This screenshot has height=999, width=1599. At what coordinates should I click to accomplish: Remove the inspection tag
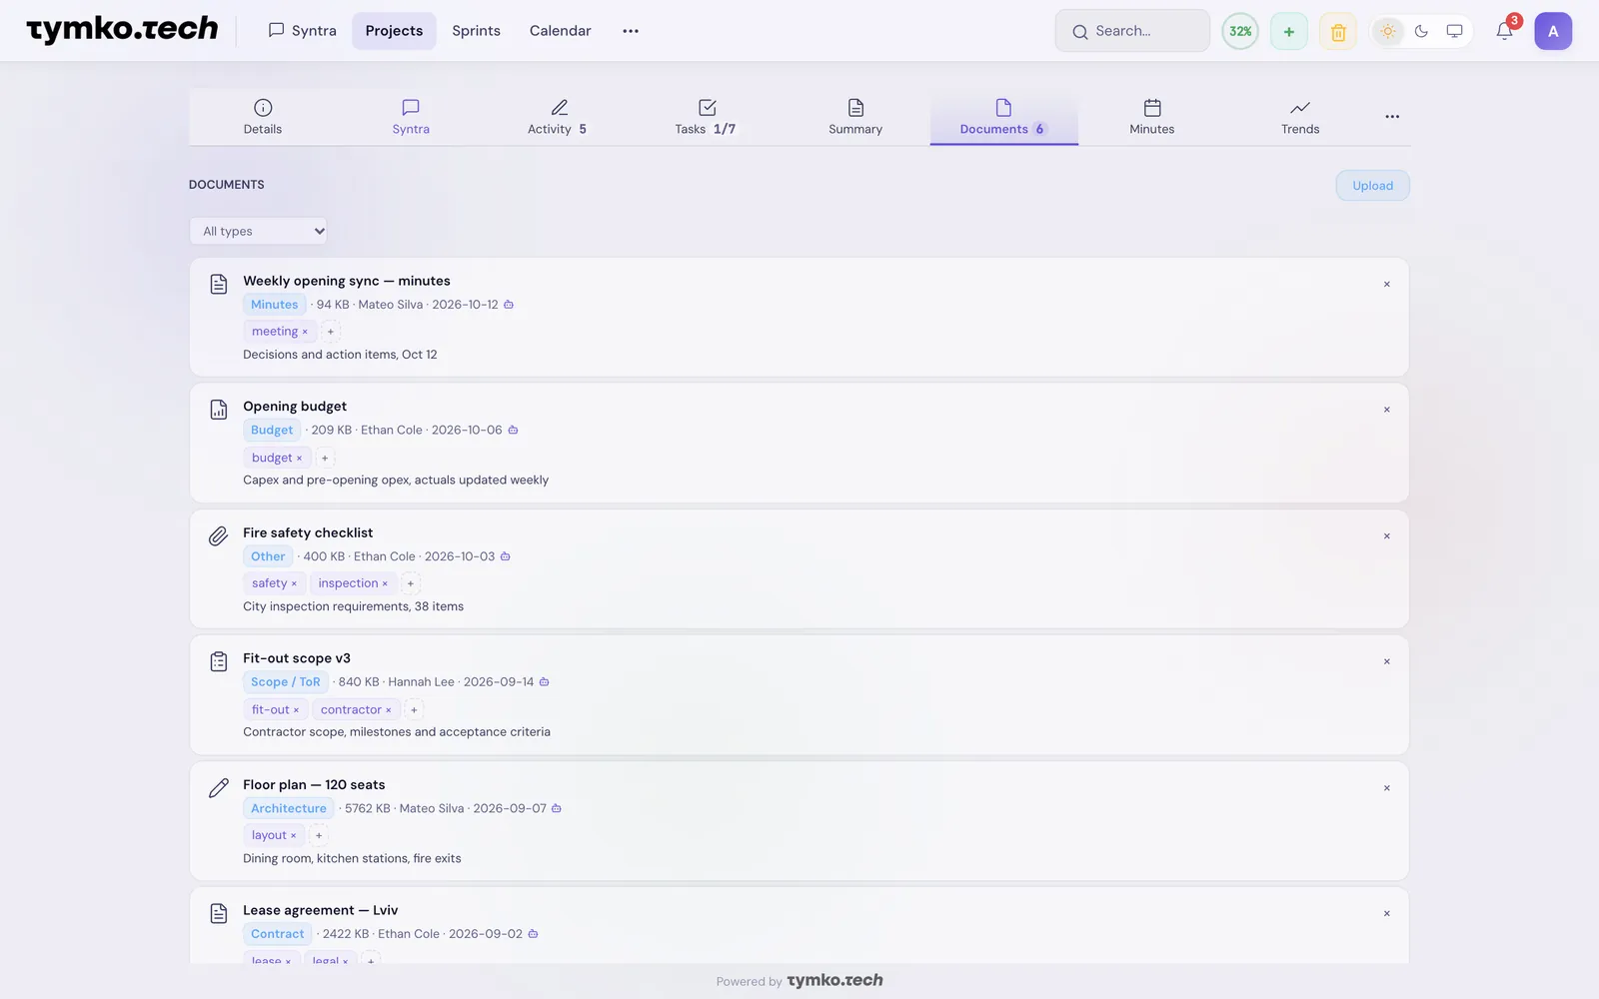(x=385, y=584)
